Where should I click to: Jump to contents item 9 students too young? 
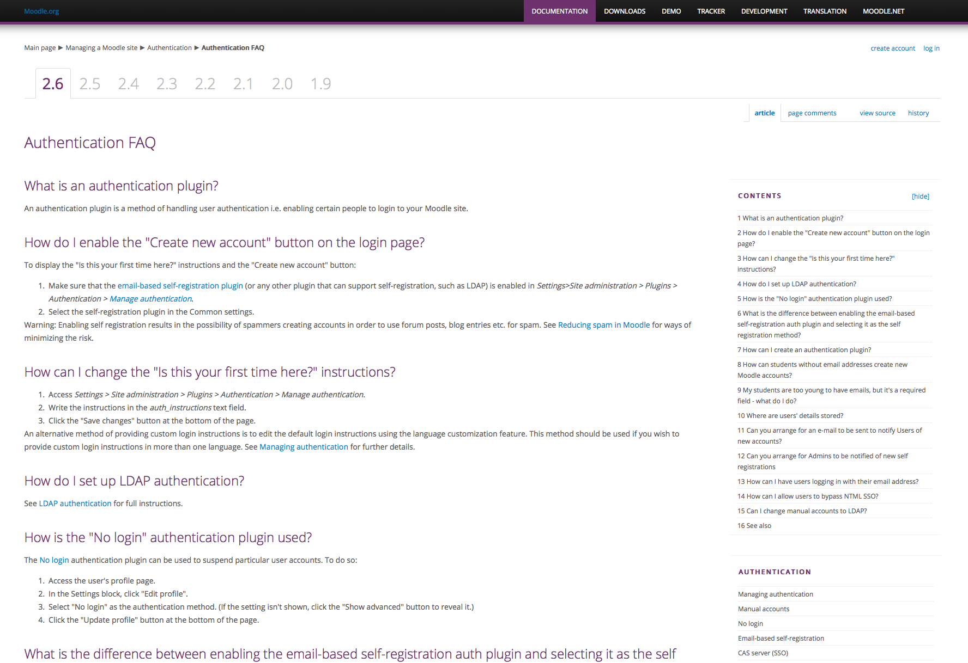click(832, 396)
